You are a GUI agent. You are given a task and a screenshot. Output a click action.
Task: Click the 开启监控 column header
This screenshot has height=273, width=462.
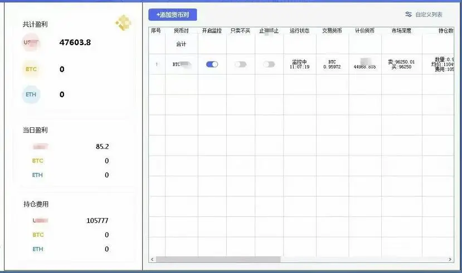(x=212, y=31)
